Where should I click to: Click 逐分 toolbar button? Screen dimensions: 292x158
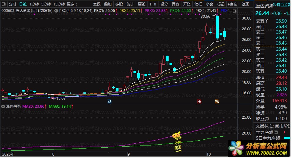[x=164, y=4]
